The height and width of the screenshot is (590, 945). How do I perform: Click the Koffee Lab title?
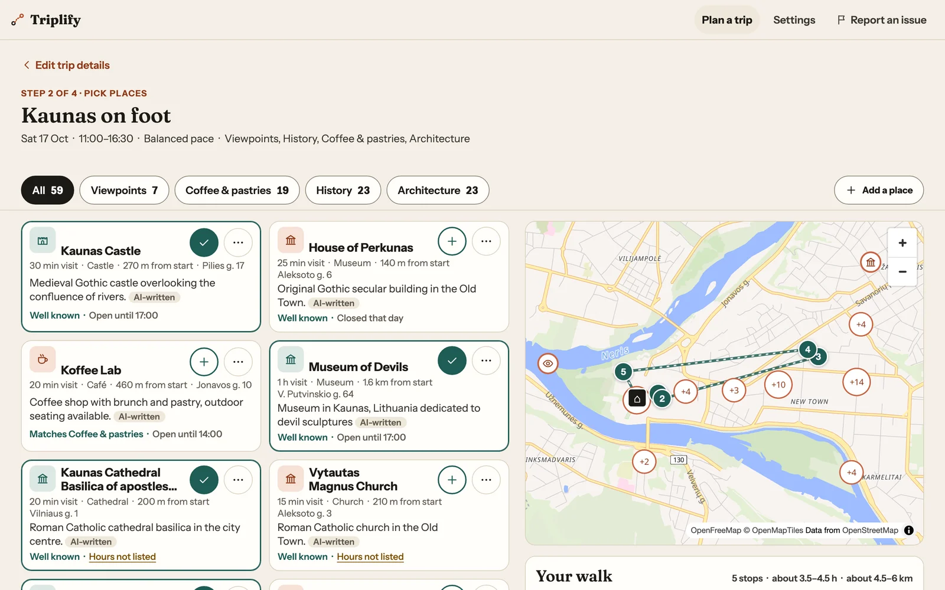[x=91, y=370]
